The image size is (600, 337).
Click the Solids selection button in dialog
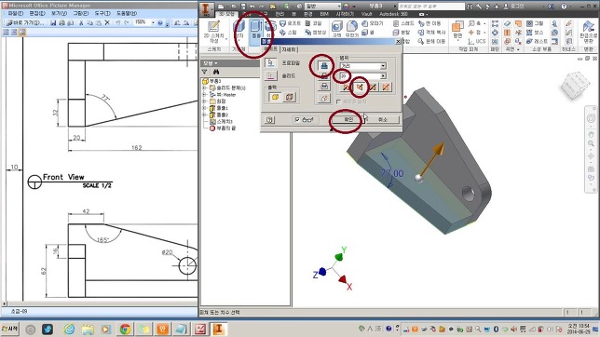(270, 75)
